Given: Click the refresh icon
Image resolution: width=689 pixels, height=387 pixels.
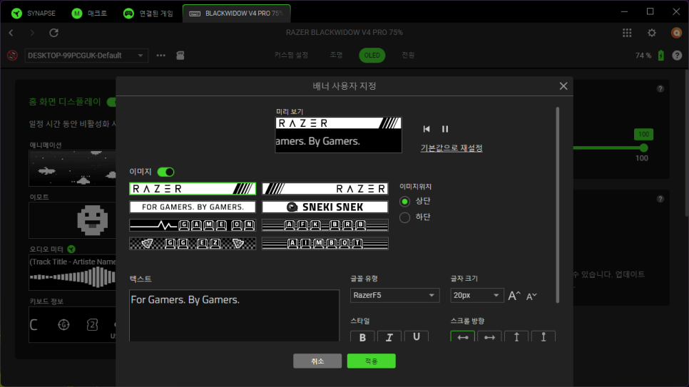Looking at the screenshot, I should click(x=53, y=33).
